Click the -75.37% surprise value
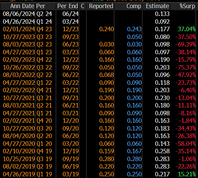 pyautogui.click(x=185, y=67)
